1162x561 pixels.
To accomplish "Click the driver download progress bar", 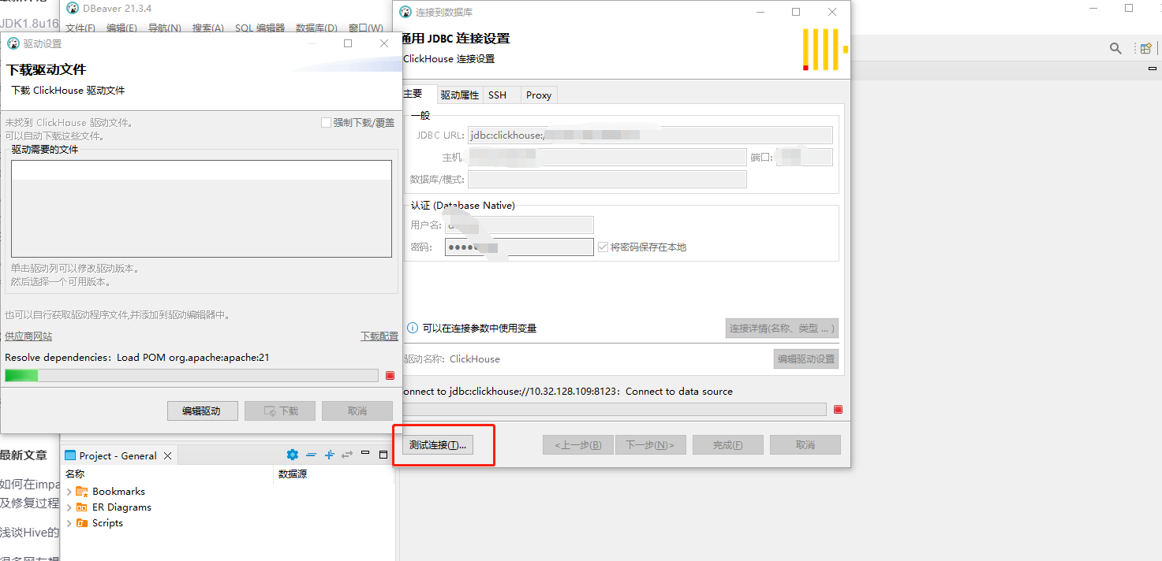I will (192, 376).
